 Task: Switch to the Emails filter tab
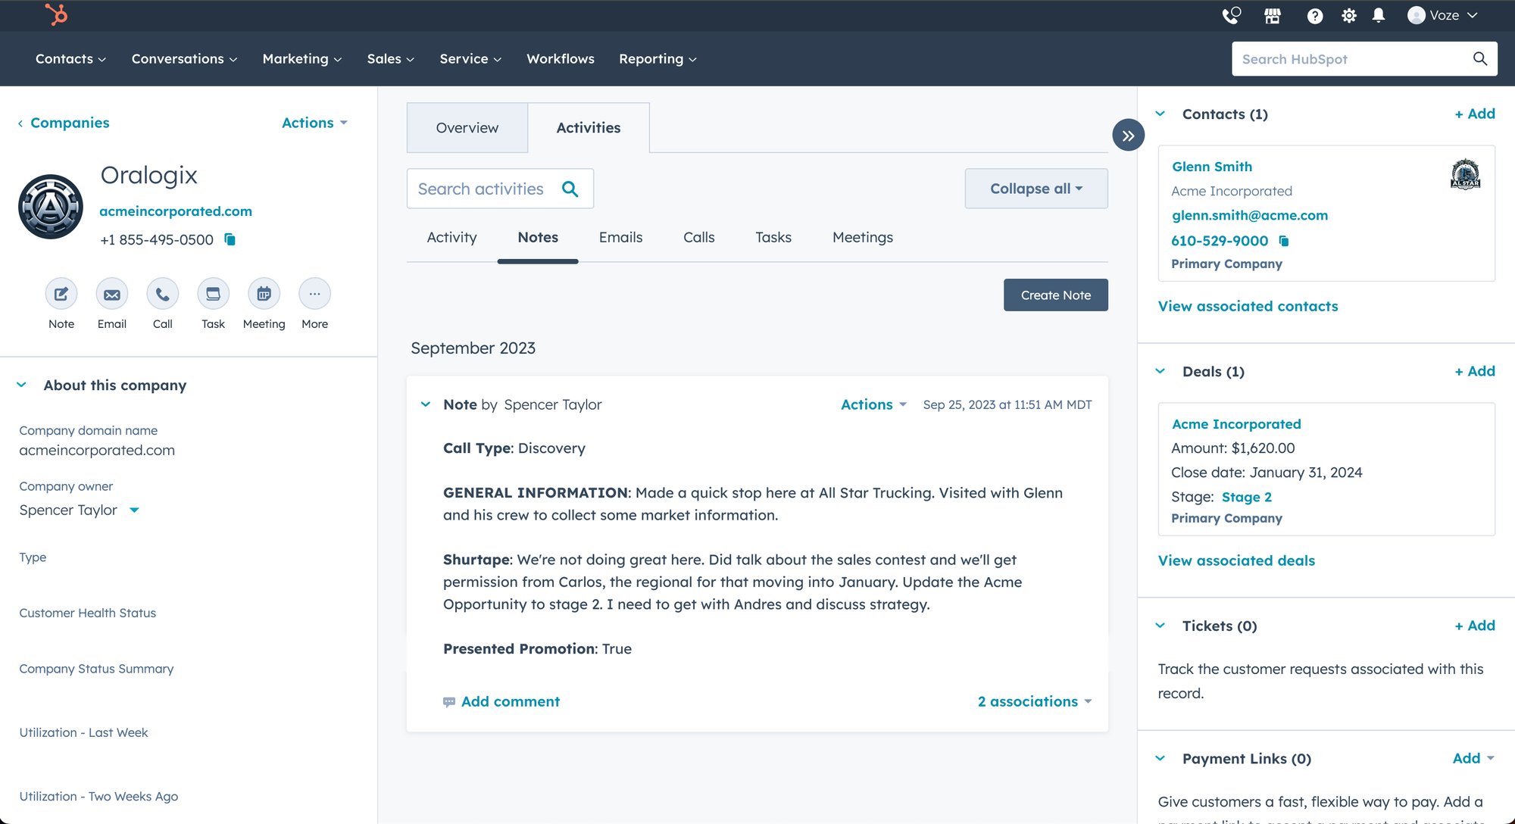pyautogui.click(x=620, y=237)
